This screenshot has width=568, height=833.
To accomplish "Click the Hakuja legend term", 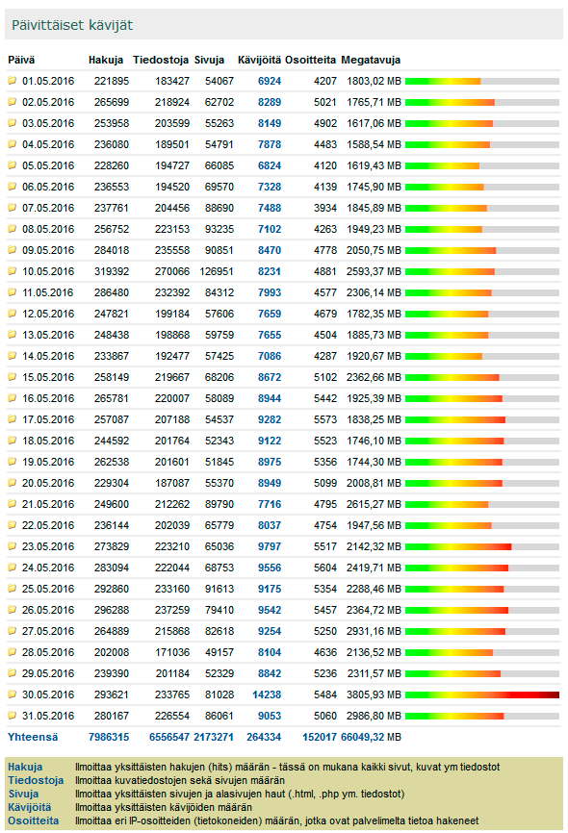I will (25, 767).
